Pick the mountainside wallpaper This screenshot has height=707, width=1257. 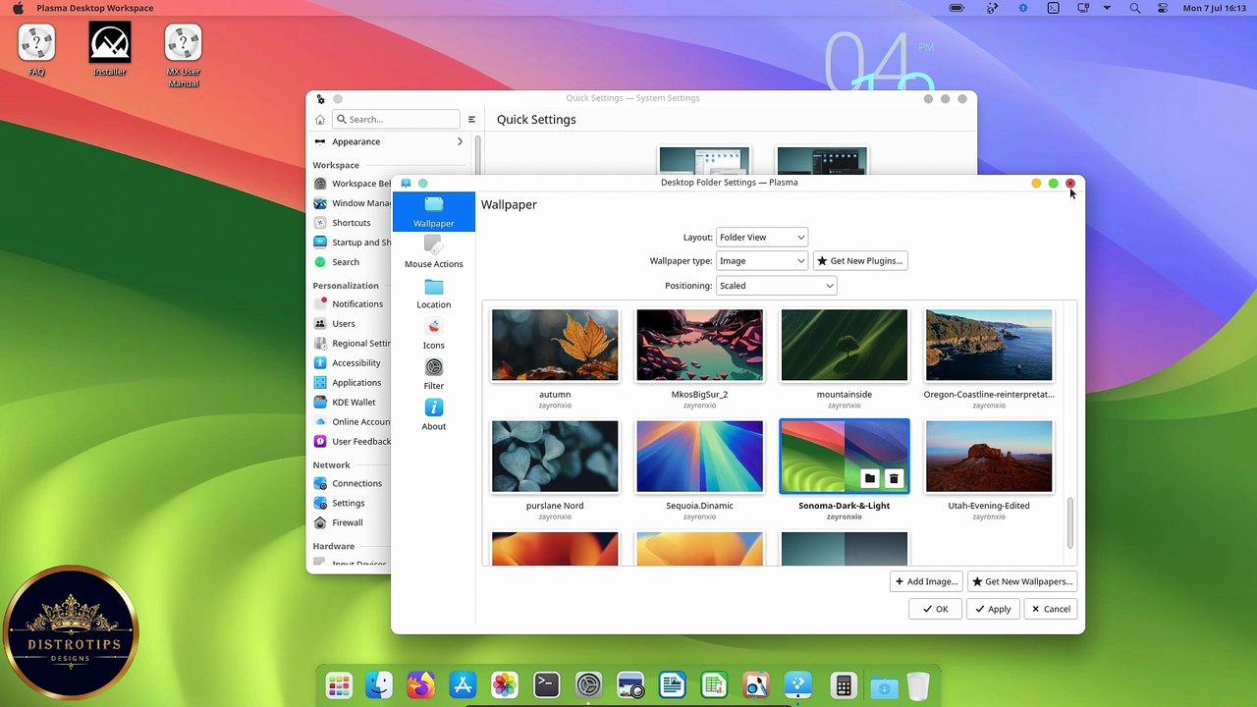point(845,346)
